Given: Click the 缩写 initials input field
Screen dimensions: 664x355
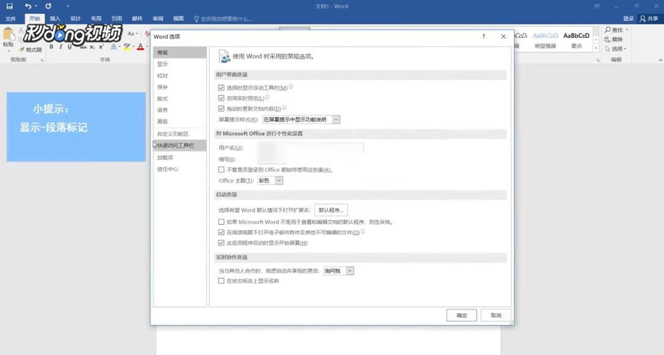Looking at the screenshot, I should click(271, 159).
